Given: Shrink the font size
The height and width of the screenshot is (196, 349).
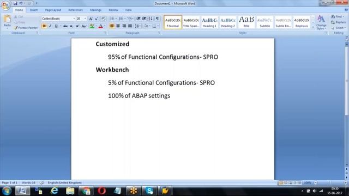Looking at the screenshot, I should coord(97,19).
